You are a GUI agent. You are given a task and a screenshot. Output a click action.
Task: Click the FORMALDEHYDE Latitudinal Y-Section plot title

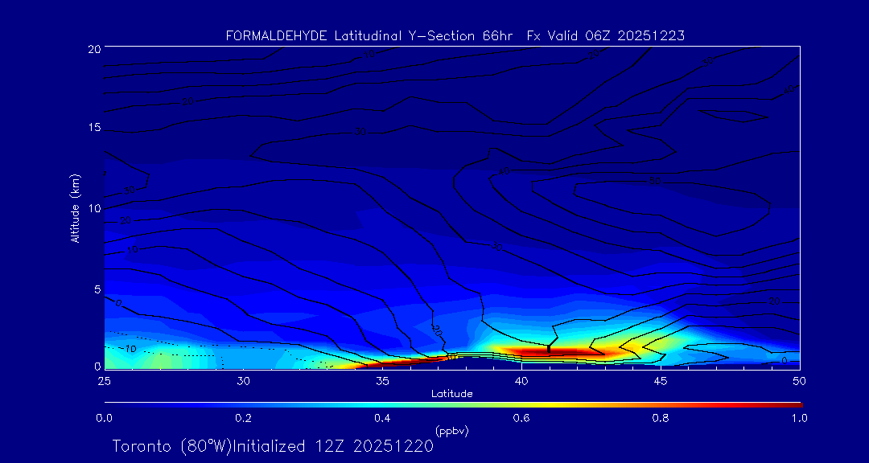point(455,36)
